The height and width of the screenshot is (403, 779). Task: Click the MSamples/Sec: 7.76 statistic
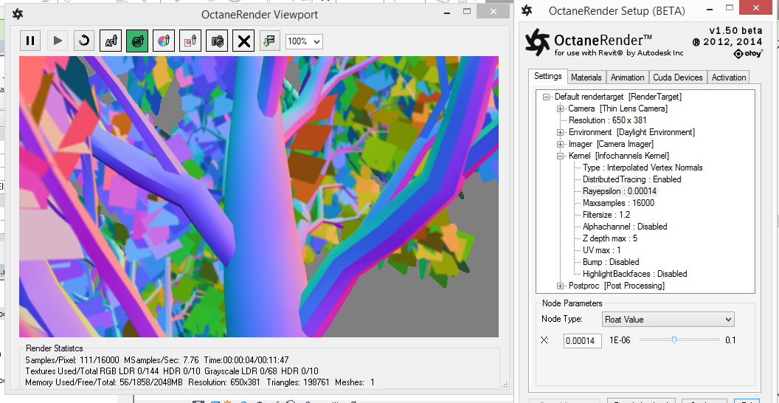point(162,359)
